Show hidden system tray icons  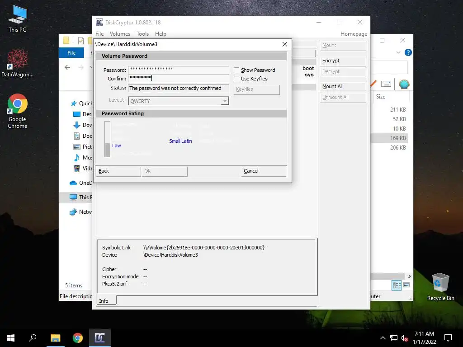(383, 338)
